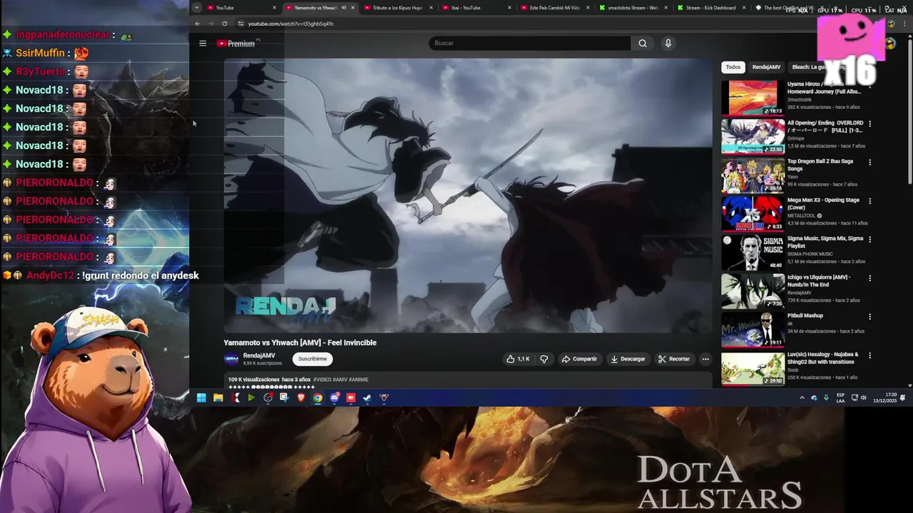This screenshot has width=913, height=513.
Task: Open options menu for Mega Man X3 video
Action: click(x=869, y=201)
